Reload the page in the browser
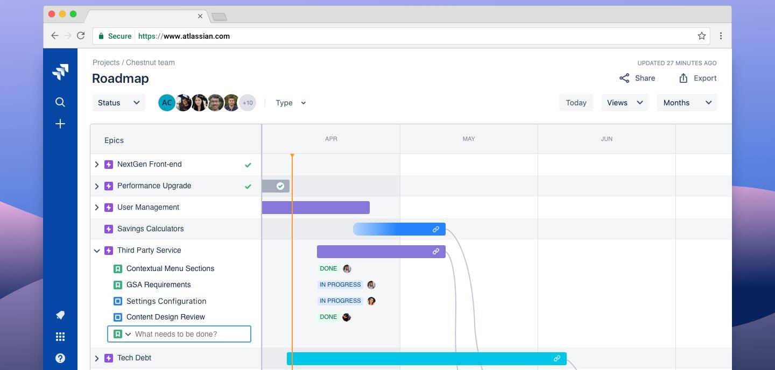Viewport: 775px width, 370px height. [x=81, y=36]
